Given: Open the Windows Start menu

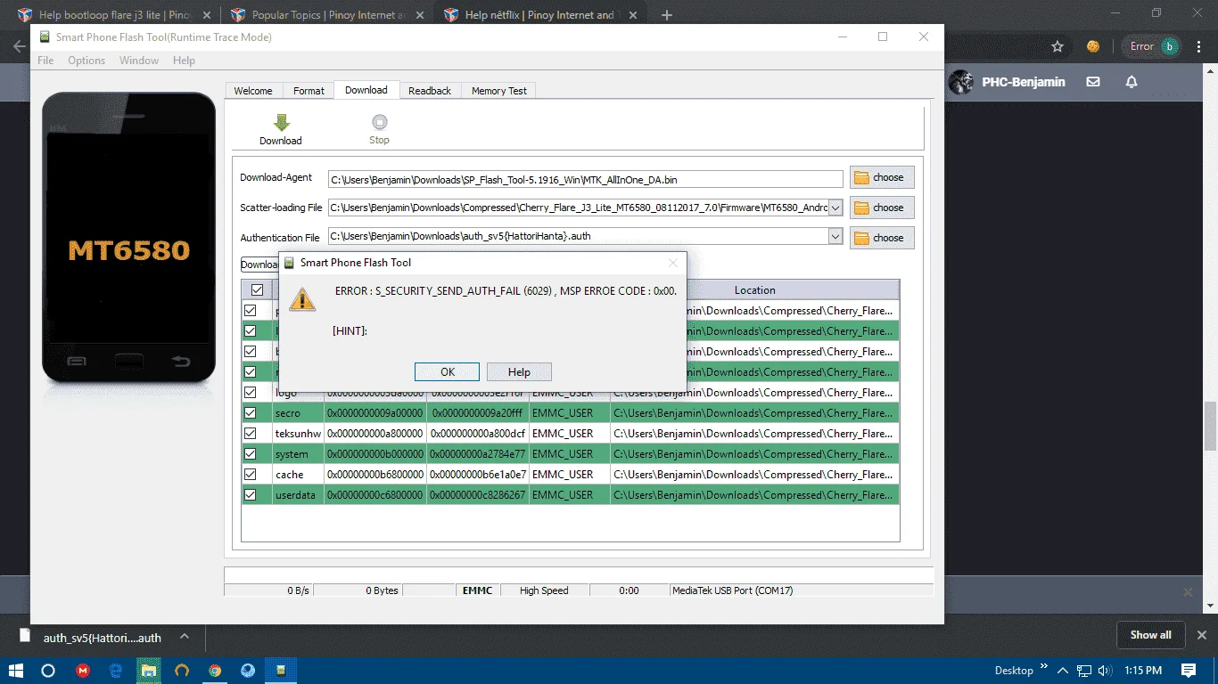Looking at the screenshot, I should pos(15,671).
